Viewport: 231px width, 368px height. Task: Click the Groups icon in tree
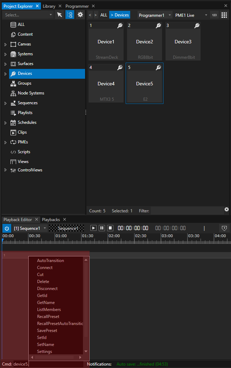[13, 84]
